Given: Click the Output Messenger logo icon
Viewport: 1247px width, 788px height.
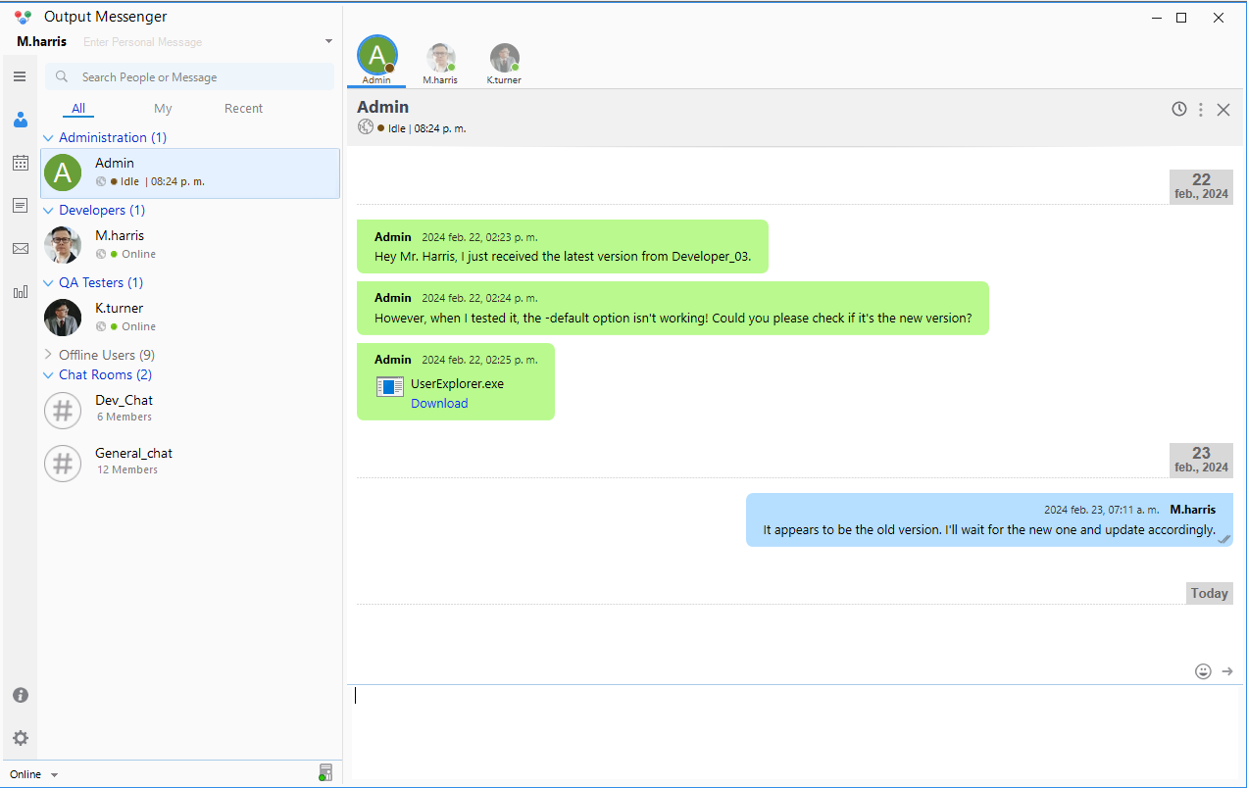Looking at the screenshot, I should click(x=24, y=17).
